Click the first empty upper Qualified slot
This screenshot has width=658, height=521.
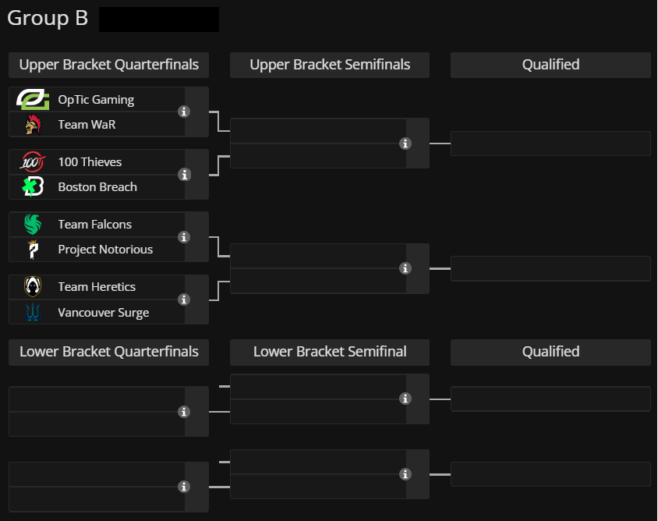tap(550, 144)
